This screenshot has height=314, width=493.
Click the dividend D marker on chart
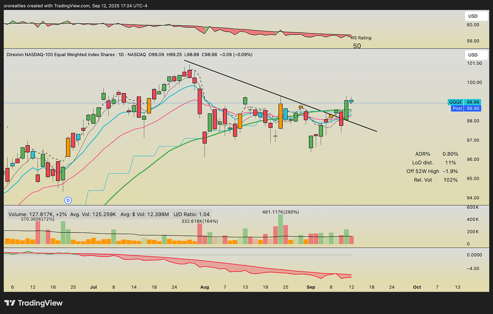(x=68, y=200)
